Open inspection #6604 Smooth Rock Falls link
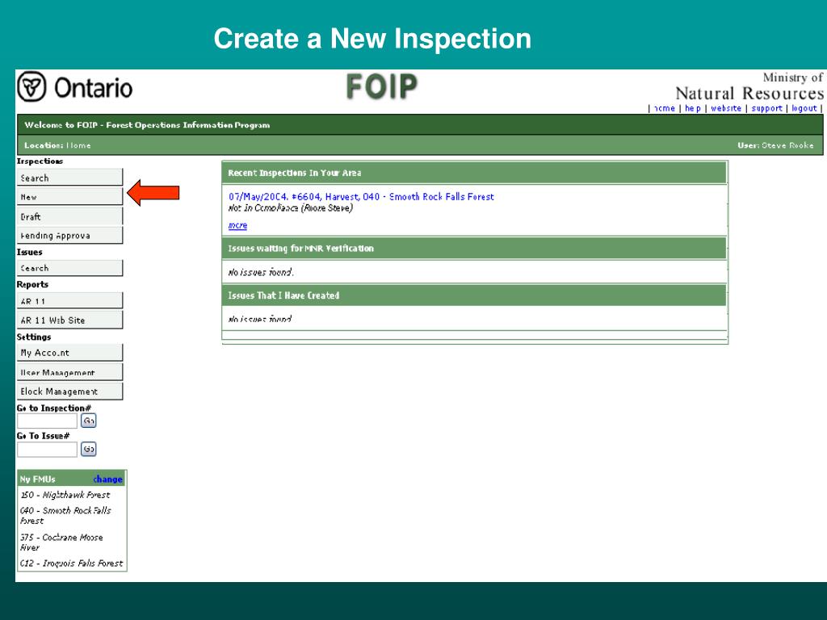827x620 pixels. (361, 197)
